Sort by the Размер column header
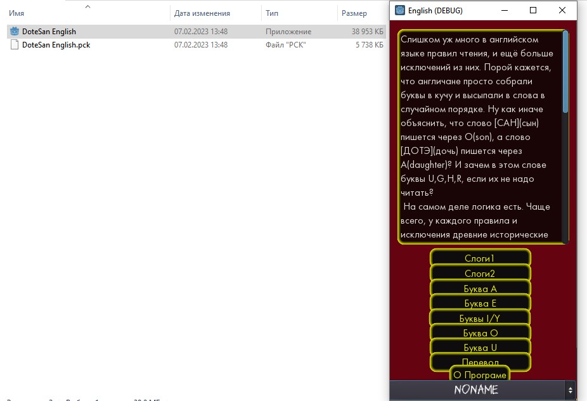Image resolution: width=587 pixels, height=401 pixels. pyautogui.click(x=354, y=13)
